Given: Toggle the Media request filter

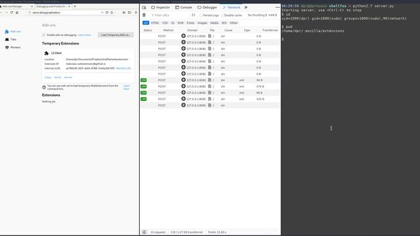Looking at the screenshot, I should 215,23.
